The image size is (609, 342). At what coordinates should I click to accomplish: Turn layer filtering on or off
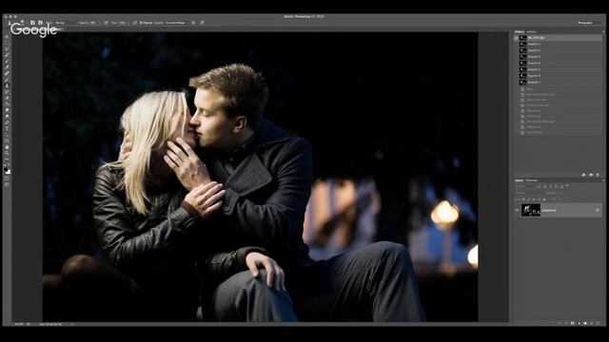[567, 185]
